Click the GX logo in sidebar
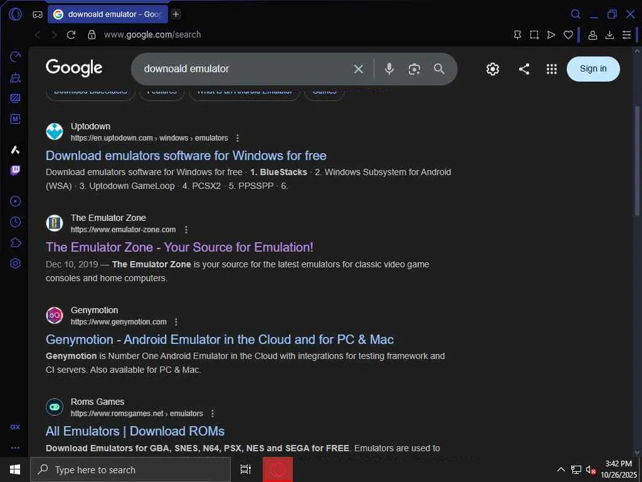The width and height of the screenshot is (642, 482). (x=15, y=427)
